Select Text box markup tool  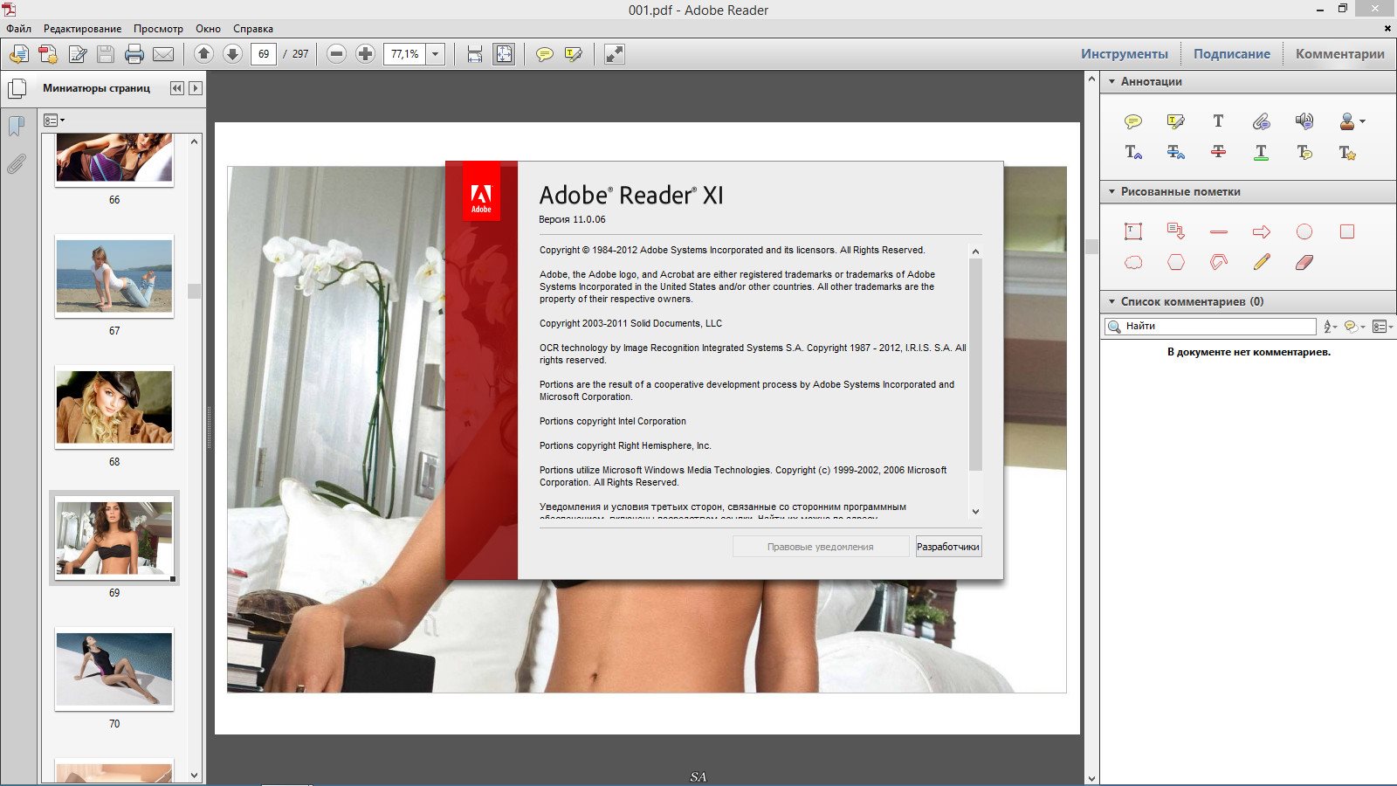(x=1133, y=231)
